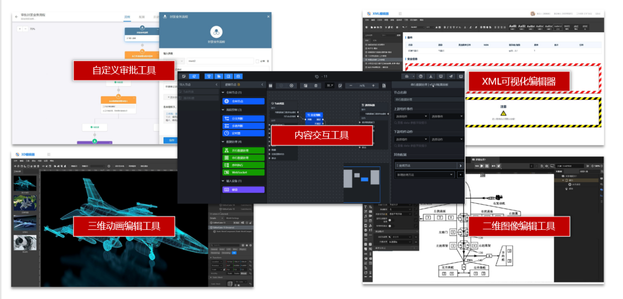
Task: Select the 分支判断 node button
Action: 243,118
